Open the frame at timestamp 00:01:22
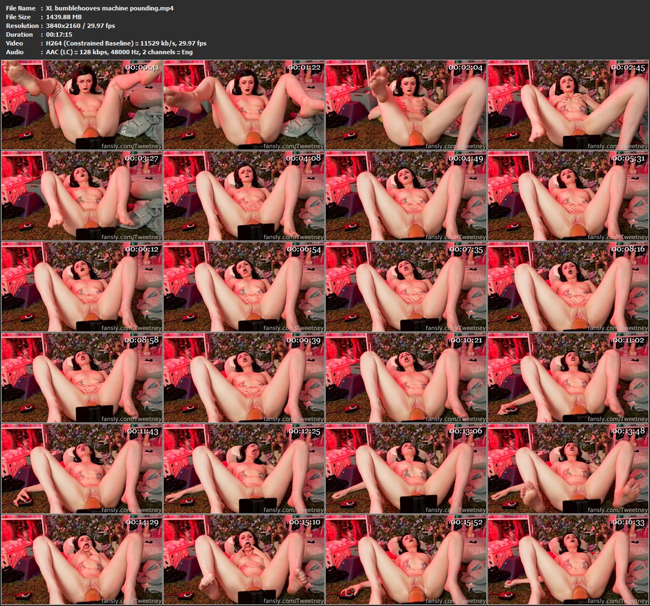This screenshot has height=606, width=650. click(244, 105)
